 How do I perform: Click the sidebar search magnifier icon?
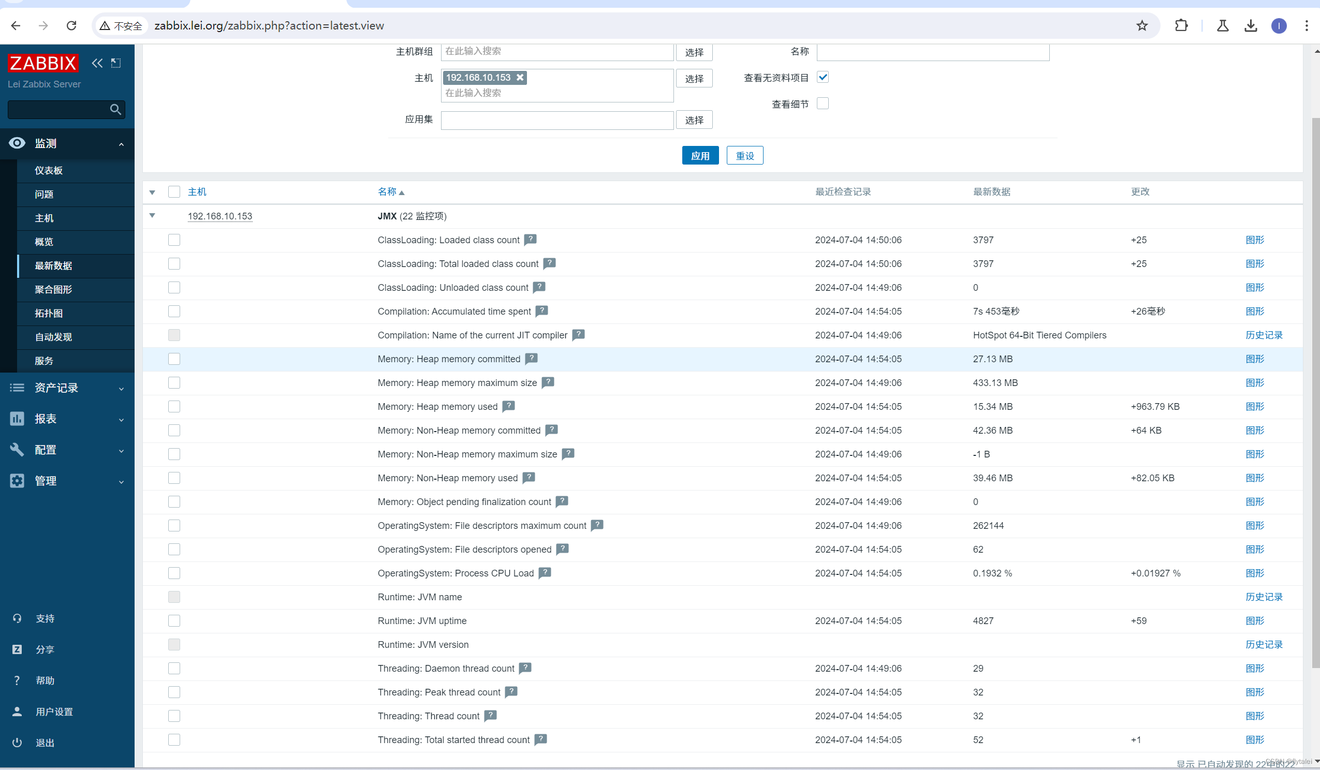pos(116,110)
